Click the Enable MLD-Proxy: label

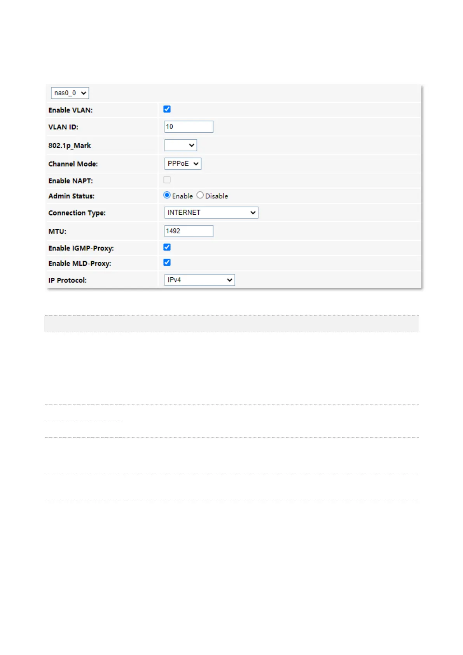80,264
